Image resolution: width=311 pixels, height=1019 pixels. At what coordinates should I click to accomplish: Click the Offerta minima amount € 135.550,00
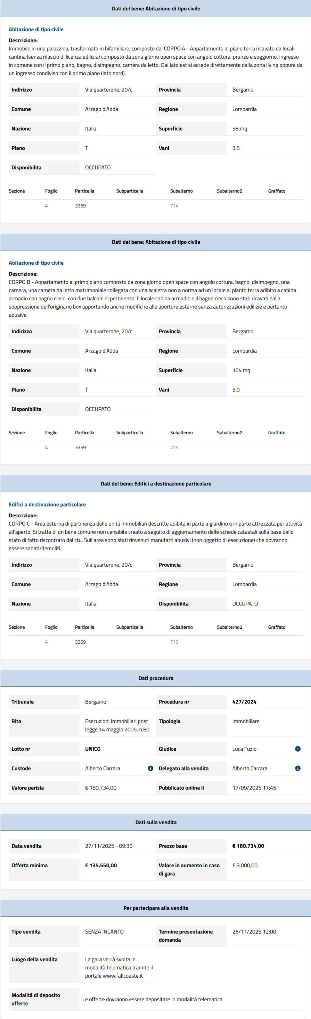101,866
